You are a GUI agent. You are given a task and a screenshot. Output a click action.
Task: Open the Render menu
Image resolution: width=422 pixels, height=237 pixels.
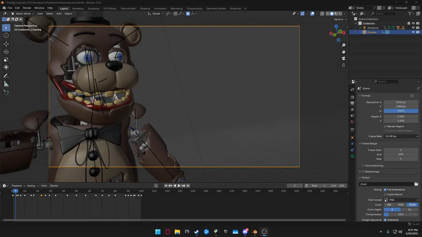click(x=27, y=8)
